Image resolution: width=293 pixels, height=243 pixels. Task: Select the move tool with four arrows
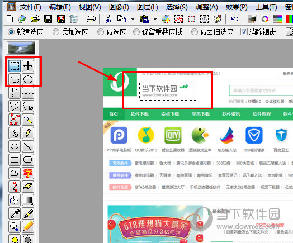point(28,66)
